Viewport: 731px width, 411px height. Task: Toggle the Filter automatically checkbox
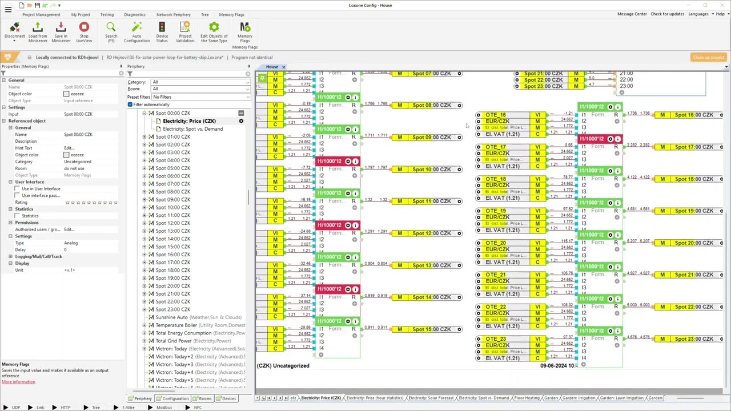coord(130,104)
